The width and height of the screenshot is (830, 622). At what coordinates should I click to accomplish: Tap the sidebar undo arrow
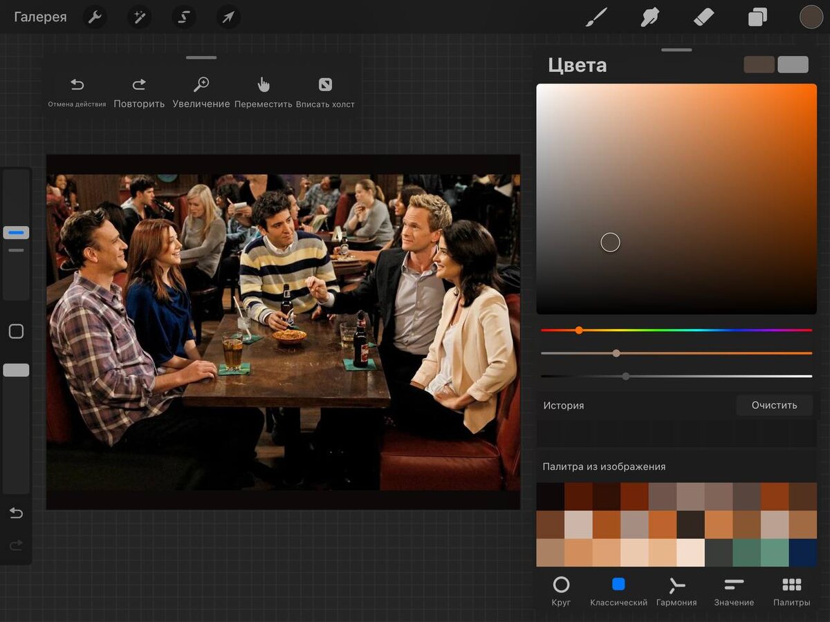tap(16, 513)
